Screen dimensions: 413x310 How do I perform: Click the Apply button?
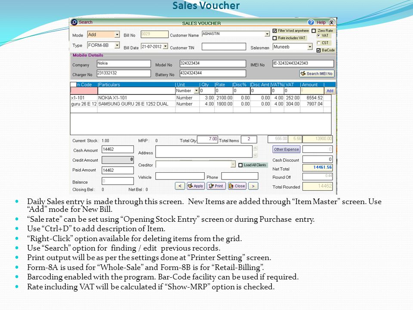(195, 186)
